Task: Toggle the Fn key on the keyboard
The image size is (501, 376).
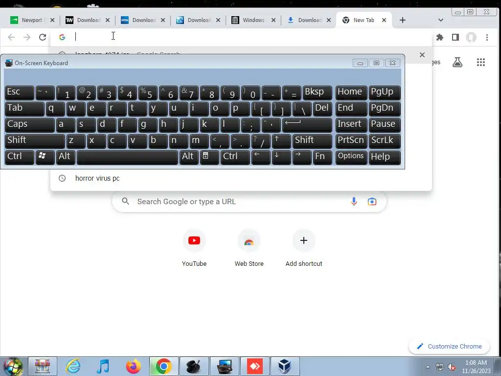Action: tap(322, 157)
